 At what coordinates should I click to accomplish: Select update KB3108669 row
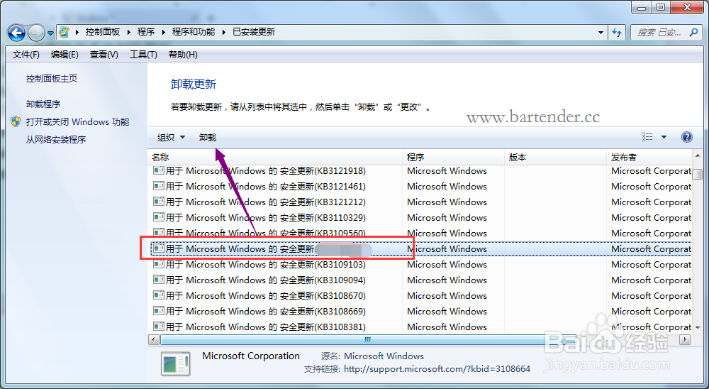tap(420, 312)
